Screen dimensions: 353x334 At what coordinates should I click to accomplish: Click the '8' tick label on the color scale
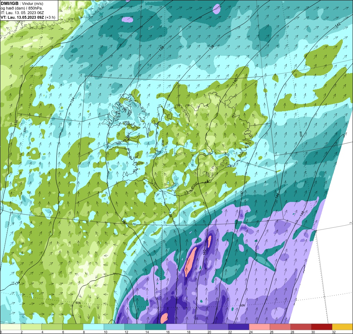click(x=84, y=332)
